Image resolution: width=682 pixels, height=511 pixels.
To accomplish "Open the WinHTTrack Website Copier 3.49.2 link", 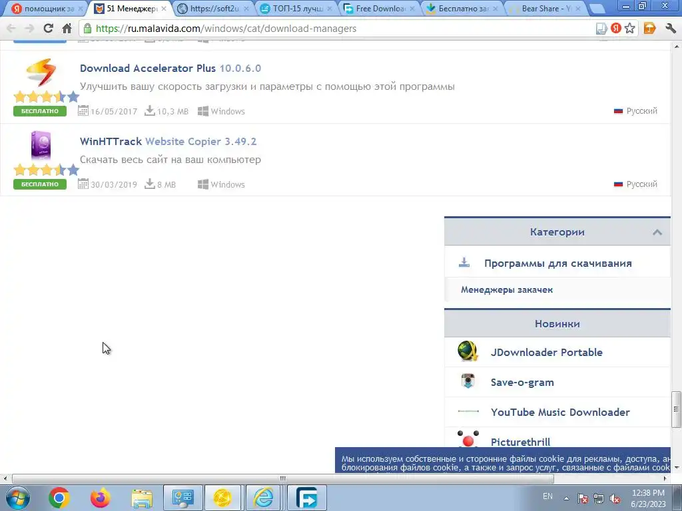I will point(168,141).
